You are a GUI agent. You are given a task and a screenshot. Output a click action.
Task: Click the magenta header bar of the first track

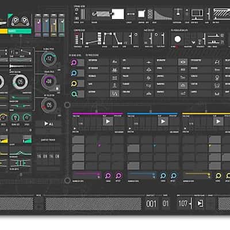[98, 114]
